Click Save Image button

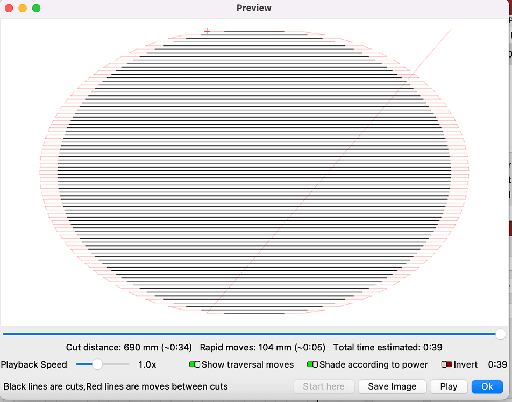coord(392,386)
